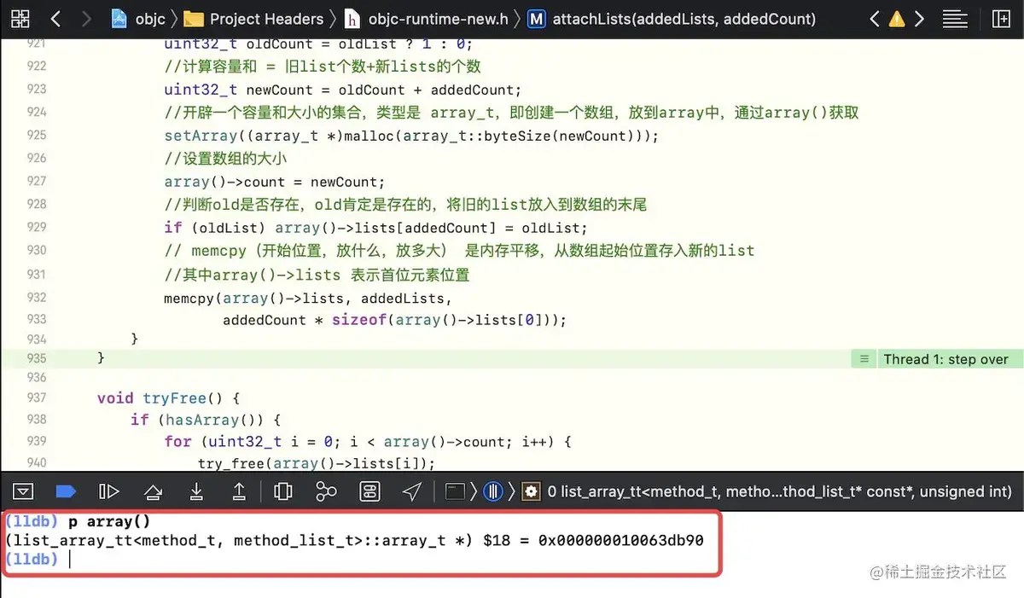Click 'if (hasArray()) {' line
The height and width of the screenshot is (598, 1024).
206,420
